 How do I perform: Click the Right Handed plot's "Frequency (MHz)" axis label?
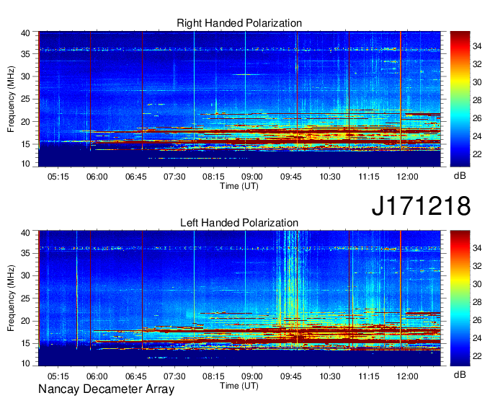pyautogui.click(x=11, y=99)
